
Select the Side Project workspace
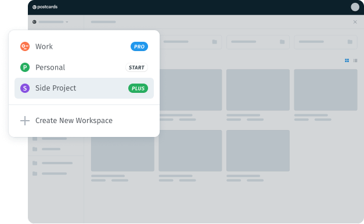point(84,88)
